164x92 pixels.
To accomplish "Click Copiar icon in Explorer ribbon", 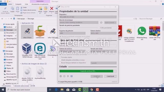I will pos(13,8).
